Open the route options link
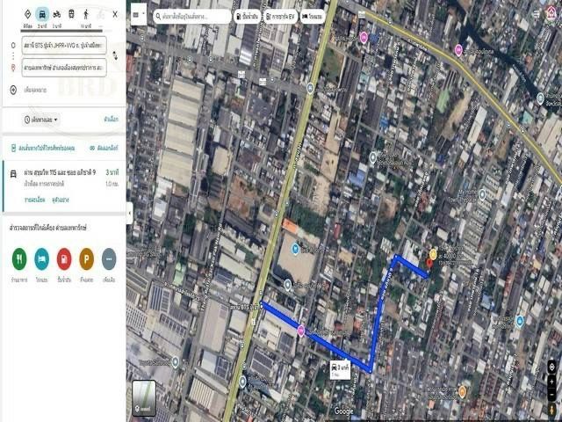 111,119
